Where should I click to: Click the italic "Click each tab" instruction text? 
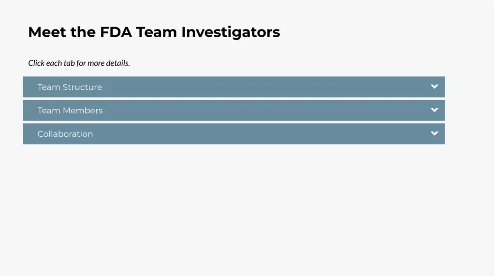click(x=79, y=63)
